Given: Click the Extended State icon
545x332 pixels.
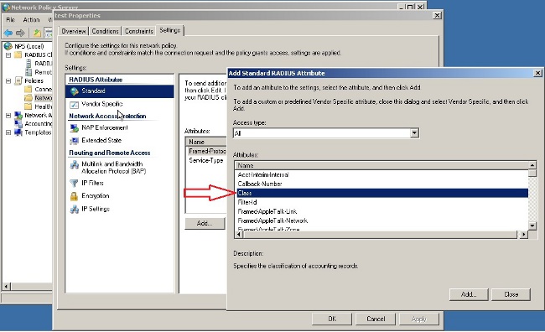Looking at the screenshot, I should [x=74, y=141].
